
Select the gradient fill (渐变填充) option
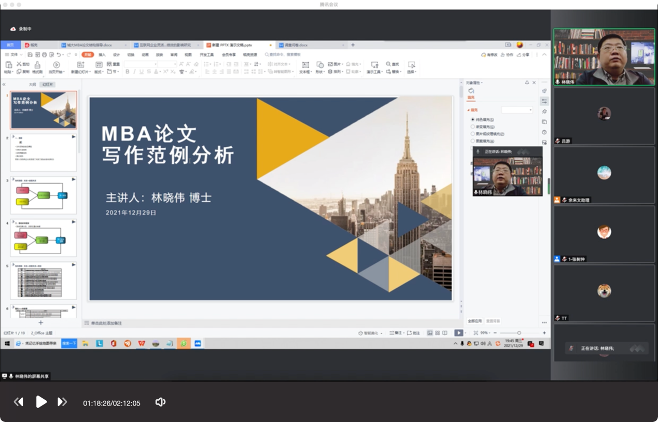(473, 126)
